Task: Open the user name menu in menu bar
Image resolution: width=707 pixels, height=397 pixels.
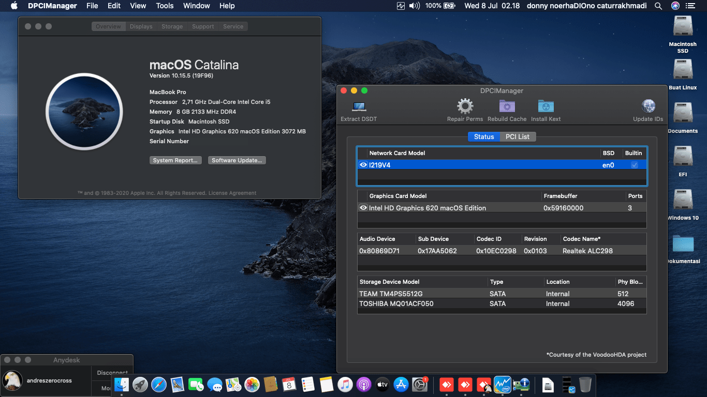Action: click(x=586, y=6)
